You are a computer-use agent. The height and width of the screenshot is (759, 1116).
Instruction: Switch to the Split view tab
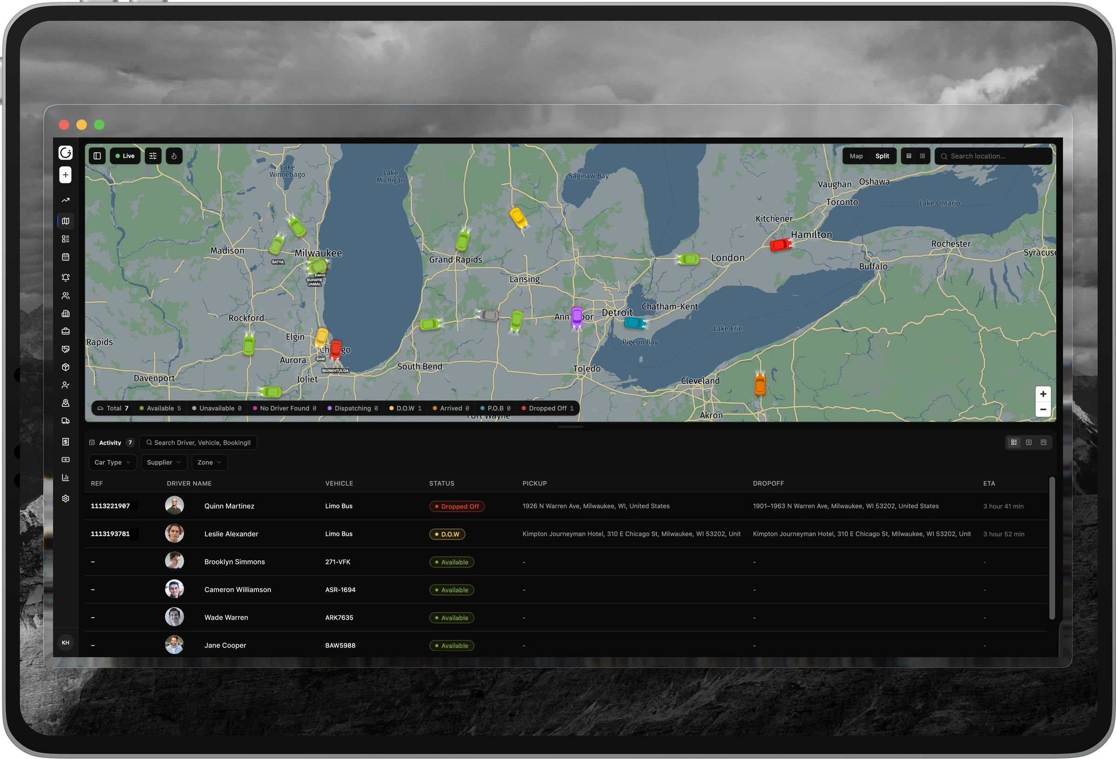click(x=882, y=156)
